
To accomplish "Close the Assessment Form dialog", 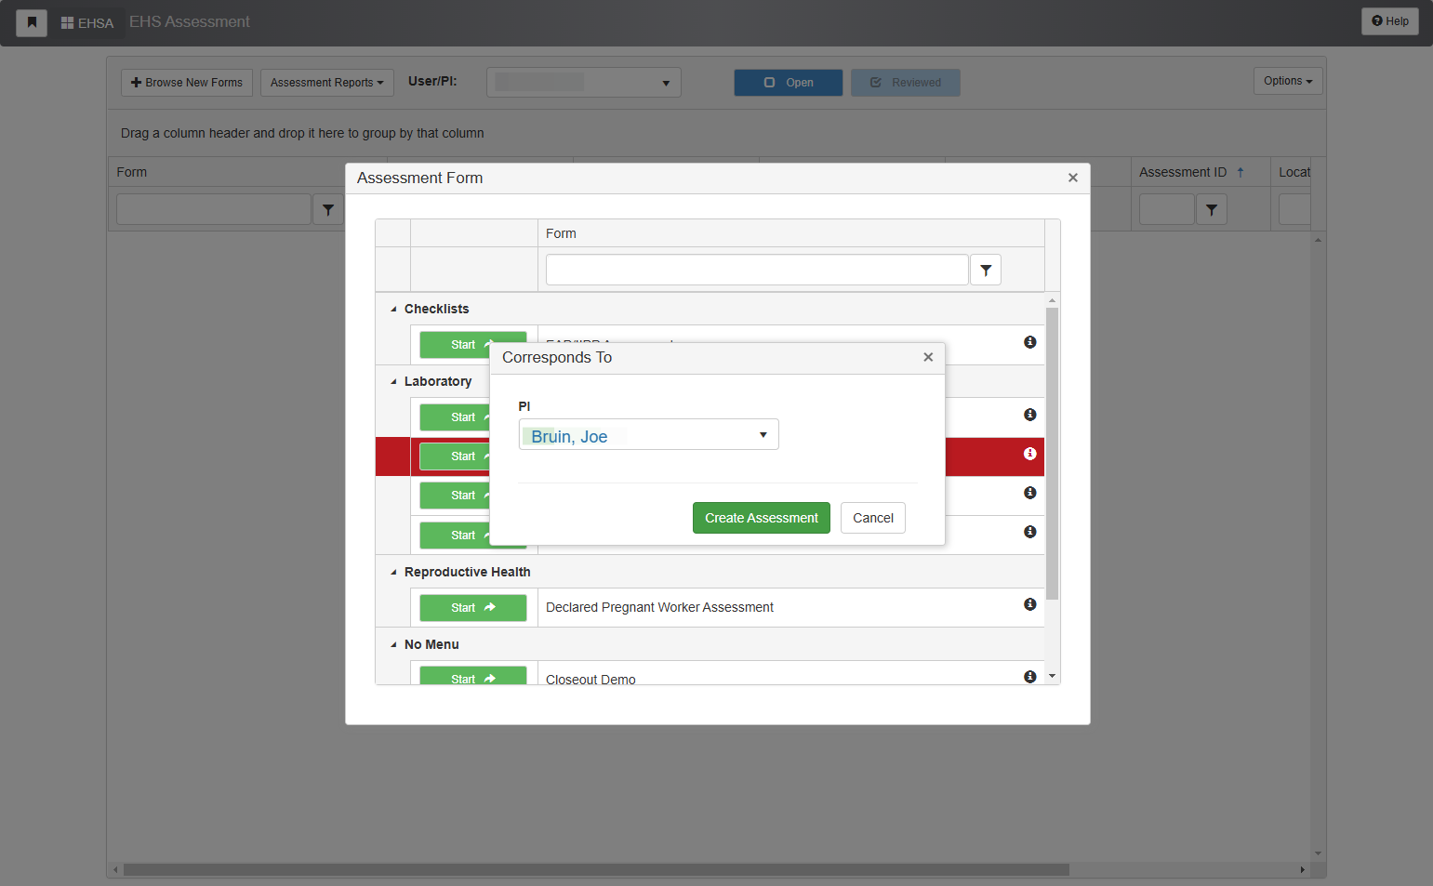I will point(1073,178).
